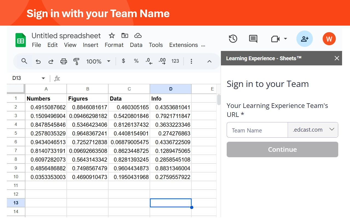Select cell with 0.8126137432

[129, 125]
